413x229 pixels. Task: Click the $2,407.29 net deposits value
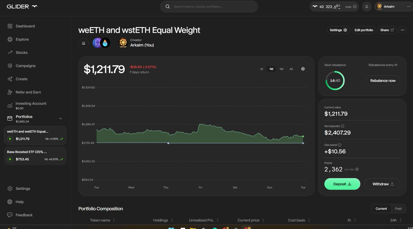click(338, 132)
